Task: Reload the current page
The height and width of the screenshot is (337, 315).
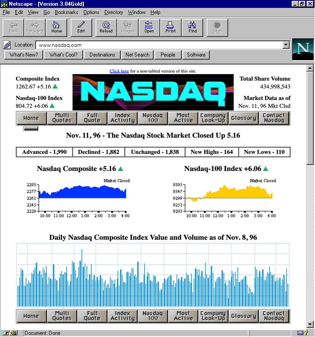Action: pos(106,28)
